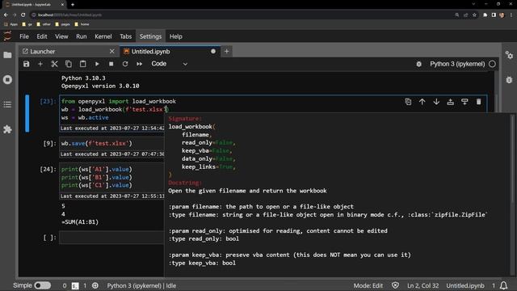Image resolution: width=517 pixels, height=291 pixels.
Task: Open the cell type Code dropdown
Action: pos(169,64)
